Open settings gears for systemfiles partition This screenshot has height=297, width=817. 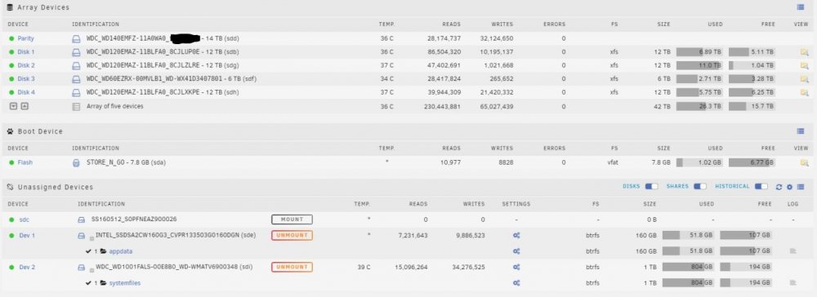[516, 283]
